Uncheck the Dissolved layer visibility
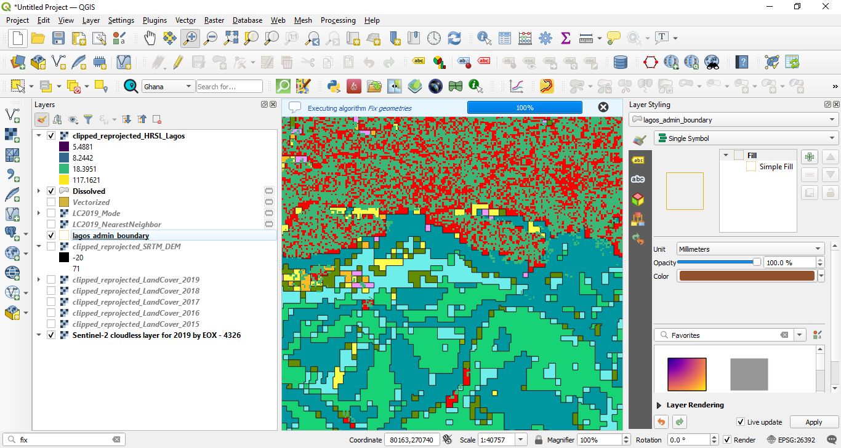841x448 pixels. pyautogui.click(x=51, y=191)
